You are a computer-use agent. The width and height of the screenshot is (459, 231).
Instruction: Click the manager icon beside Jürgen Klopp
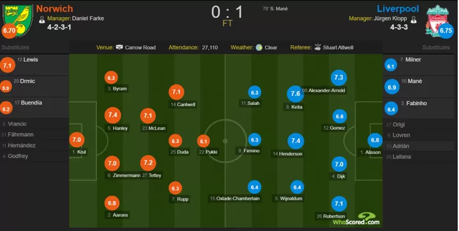coord(414,20)
